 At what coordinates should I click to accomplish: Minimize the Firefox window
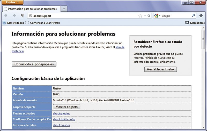[x=185, y=2]
